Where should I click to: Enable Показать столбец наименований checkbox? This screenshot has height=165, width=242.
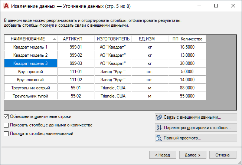point(6,133)
